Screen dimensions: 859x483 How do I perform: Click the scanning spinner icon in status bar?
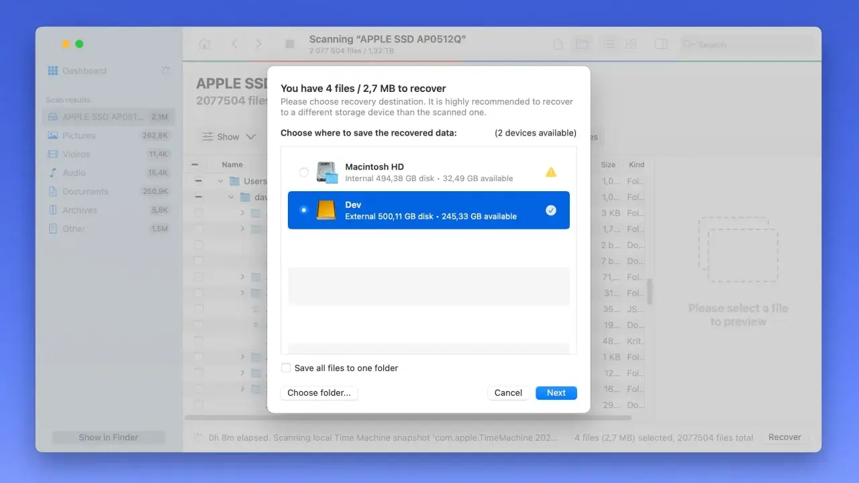tap(198, 437)
